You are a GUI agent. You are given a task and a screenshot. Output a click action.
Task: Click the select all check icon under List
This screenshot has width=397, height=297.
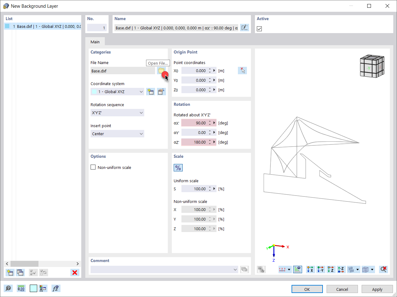click(x=33, y=273)
